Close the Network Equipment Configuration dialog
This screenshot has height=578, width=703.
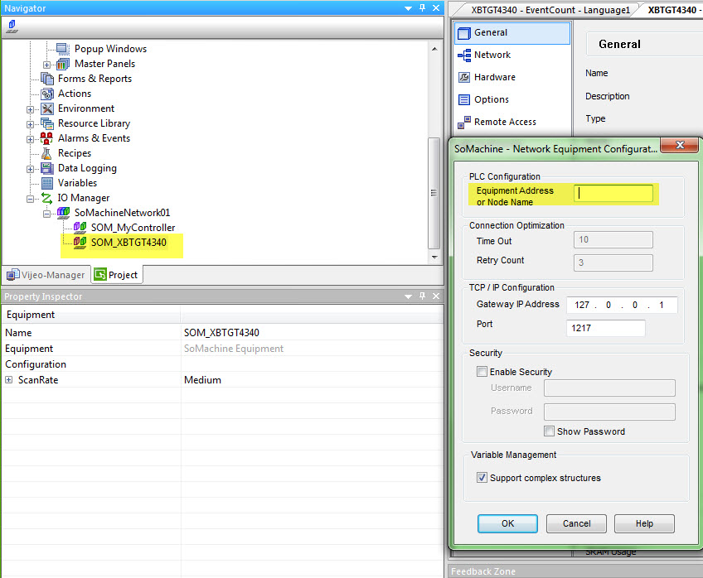pos(679,145)
